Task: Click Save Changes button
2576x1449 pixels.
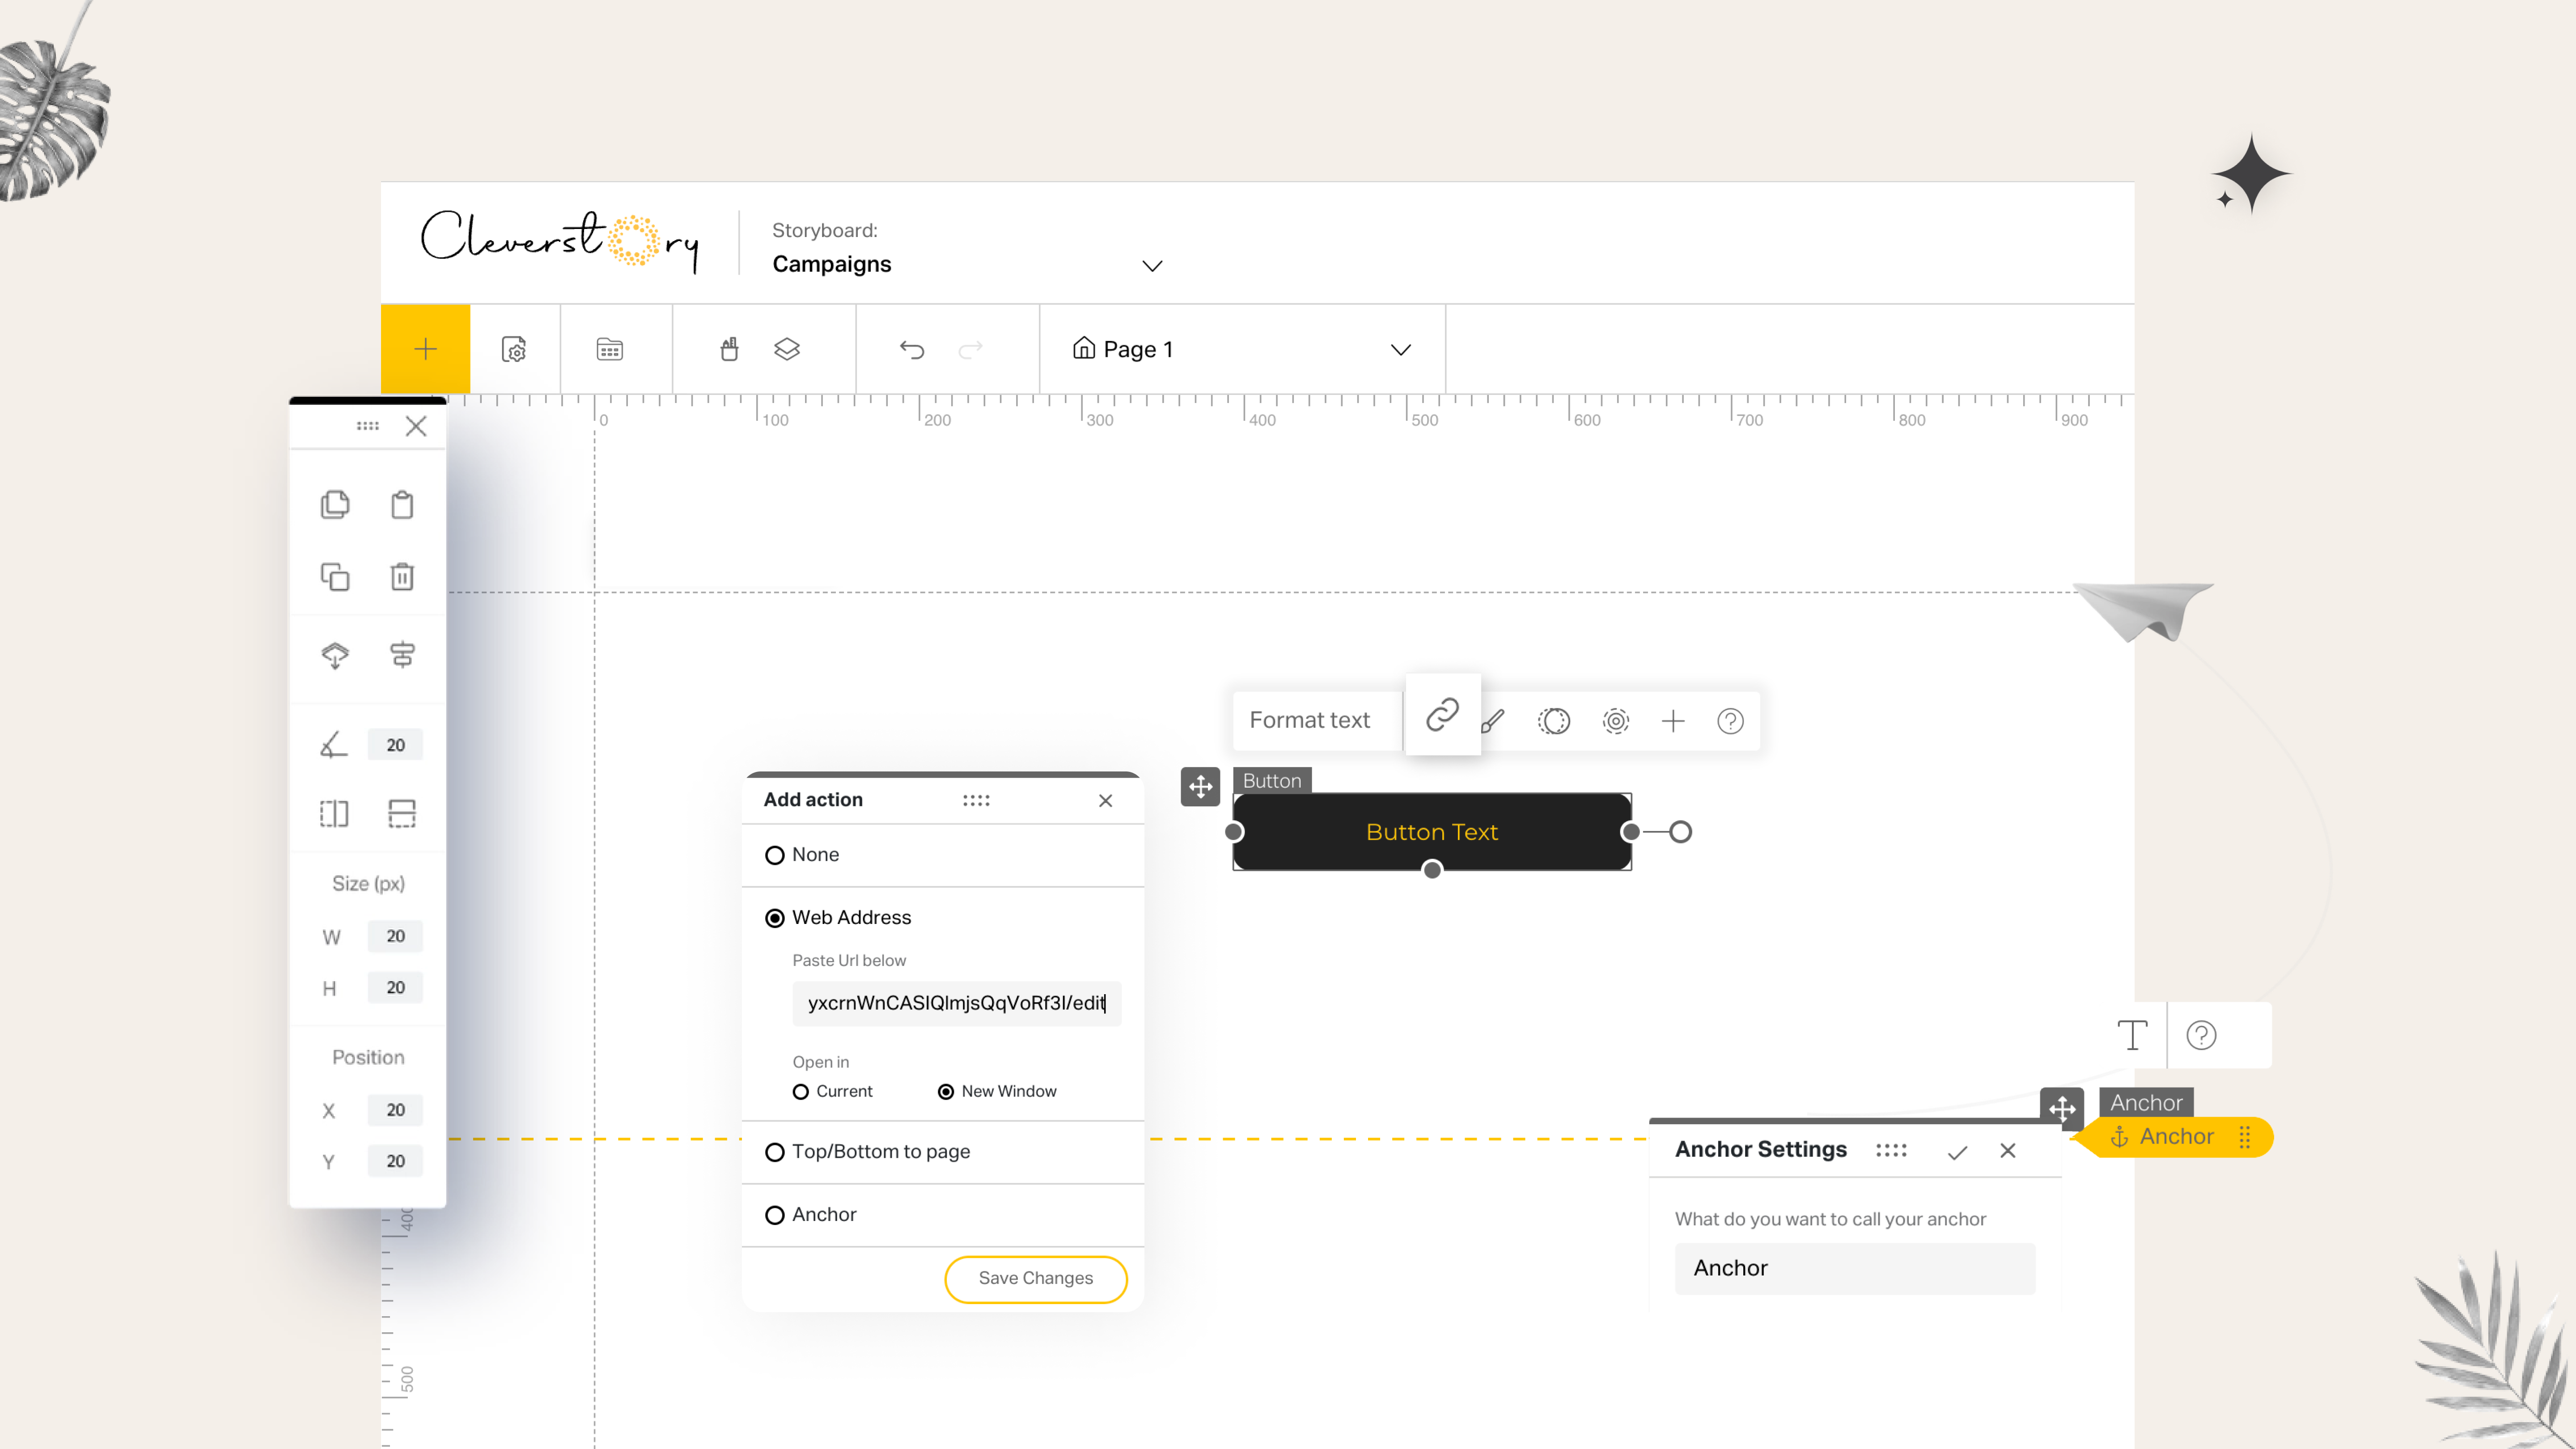Action: 1036,1279
